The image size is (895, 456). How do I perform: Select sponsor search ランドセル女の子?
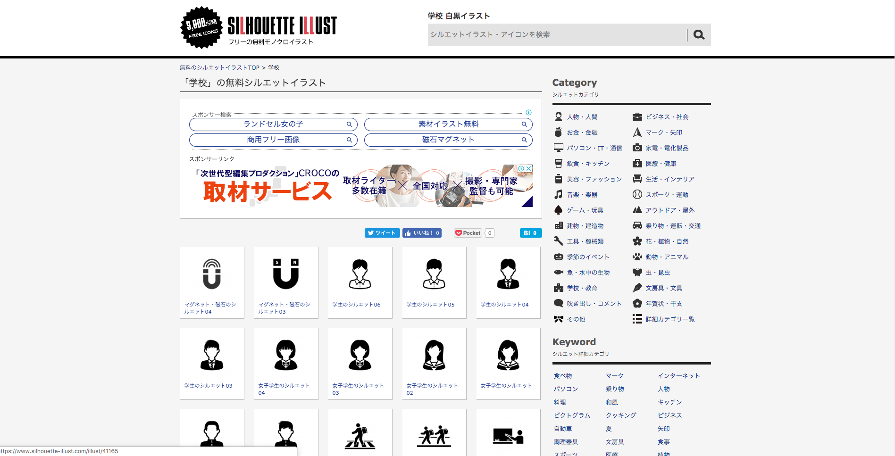coord(273,124)
